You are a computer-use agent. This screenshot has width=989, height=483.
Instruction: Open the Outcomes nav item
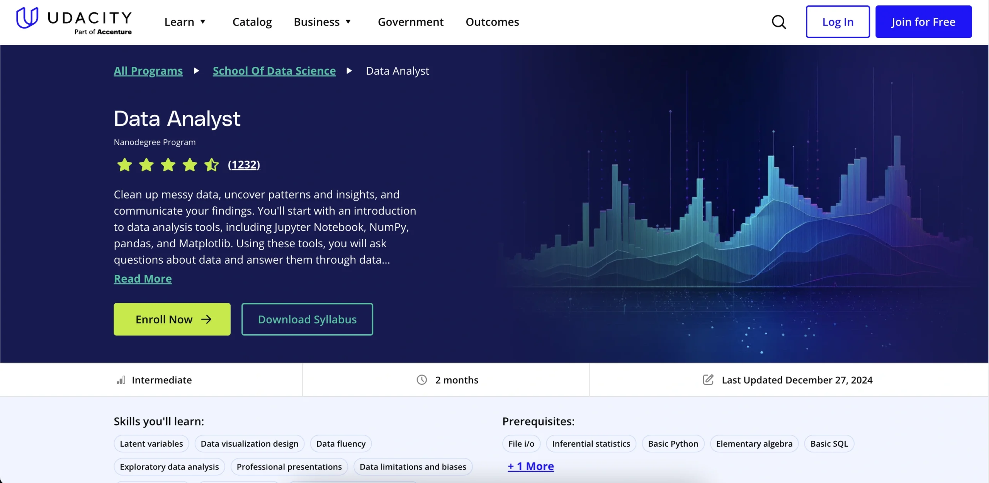coord(492,22)
